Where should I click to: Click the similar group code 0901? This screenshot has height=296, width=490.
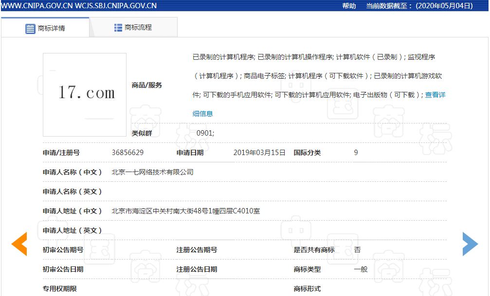(x=205, y=133)
